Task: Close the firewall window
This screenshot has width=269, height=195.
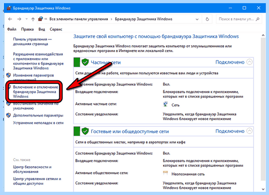Action: click(x=259, y=8)
